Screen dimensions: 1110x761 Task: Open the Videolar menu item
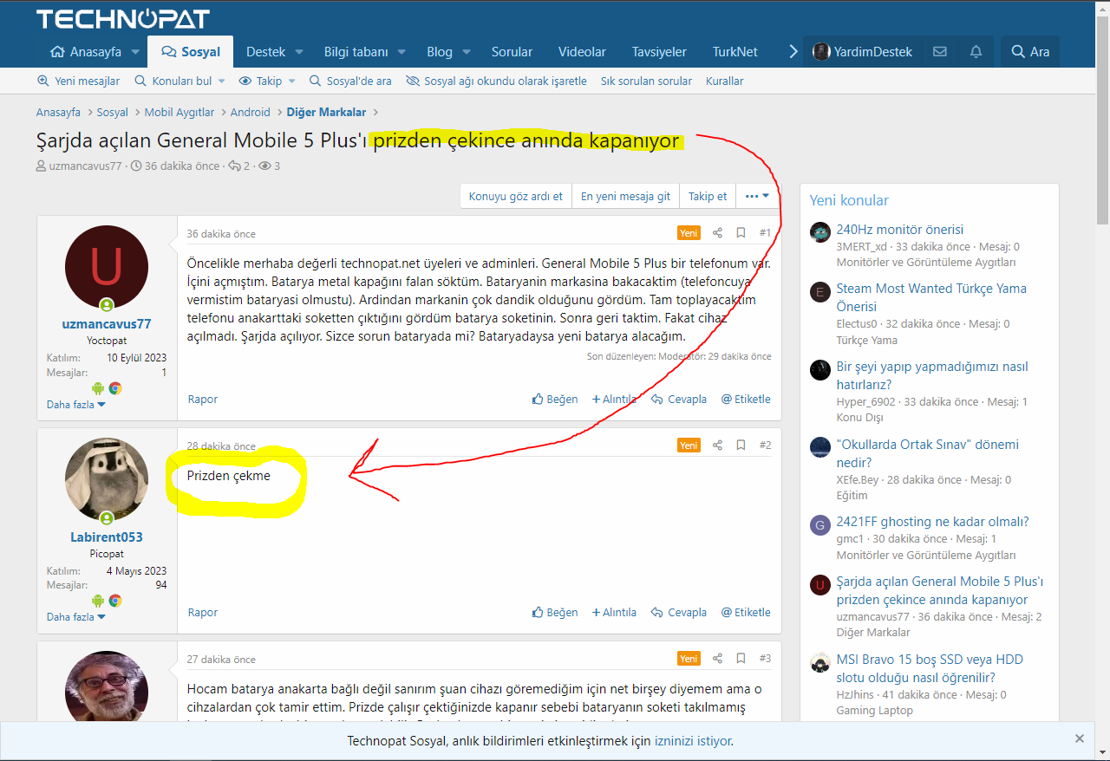pos(582,52)
